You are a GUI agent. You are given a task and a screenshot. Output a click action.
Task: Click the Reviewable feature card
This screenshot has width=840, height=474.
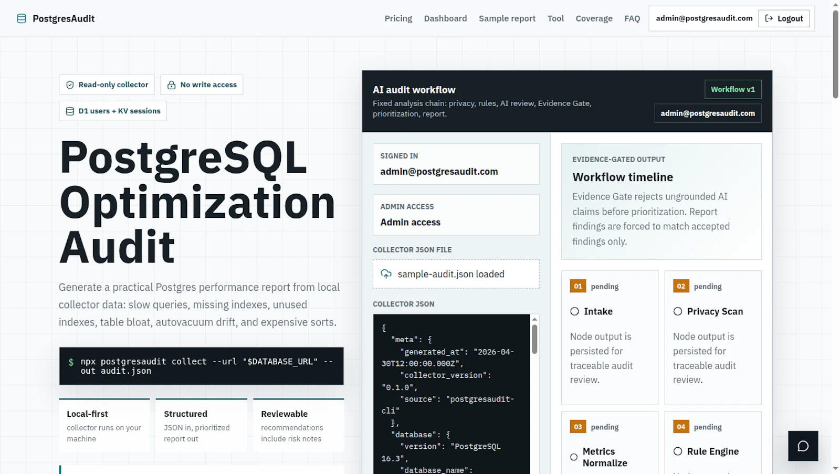[298, 425]
